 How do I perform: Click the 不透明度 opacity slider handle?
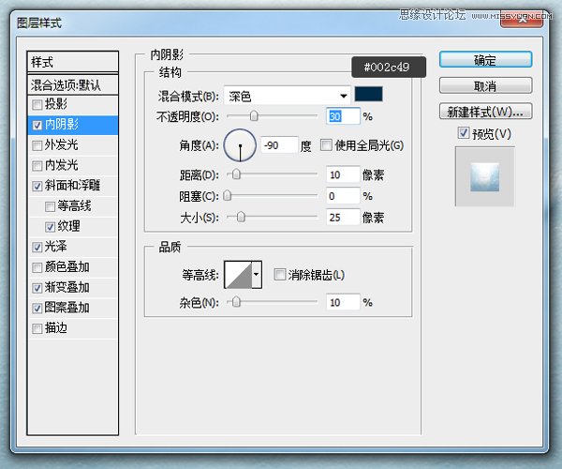[254, 115]
